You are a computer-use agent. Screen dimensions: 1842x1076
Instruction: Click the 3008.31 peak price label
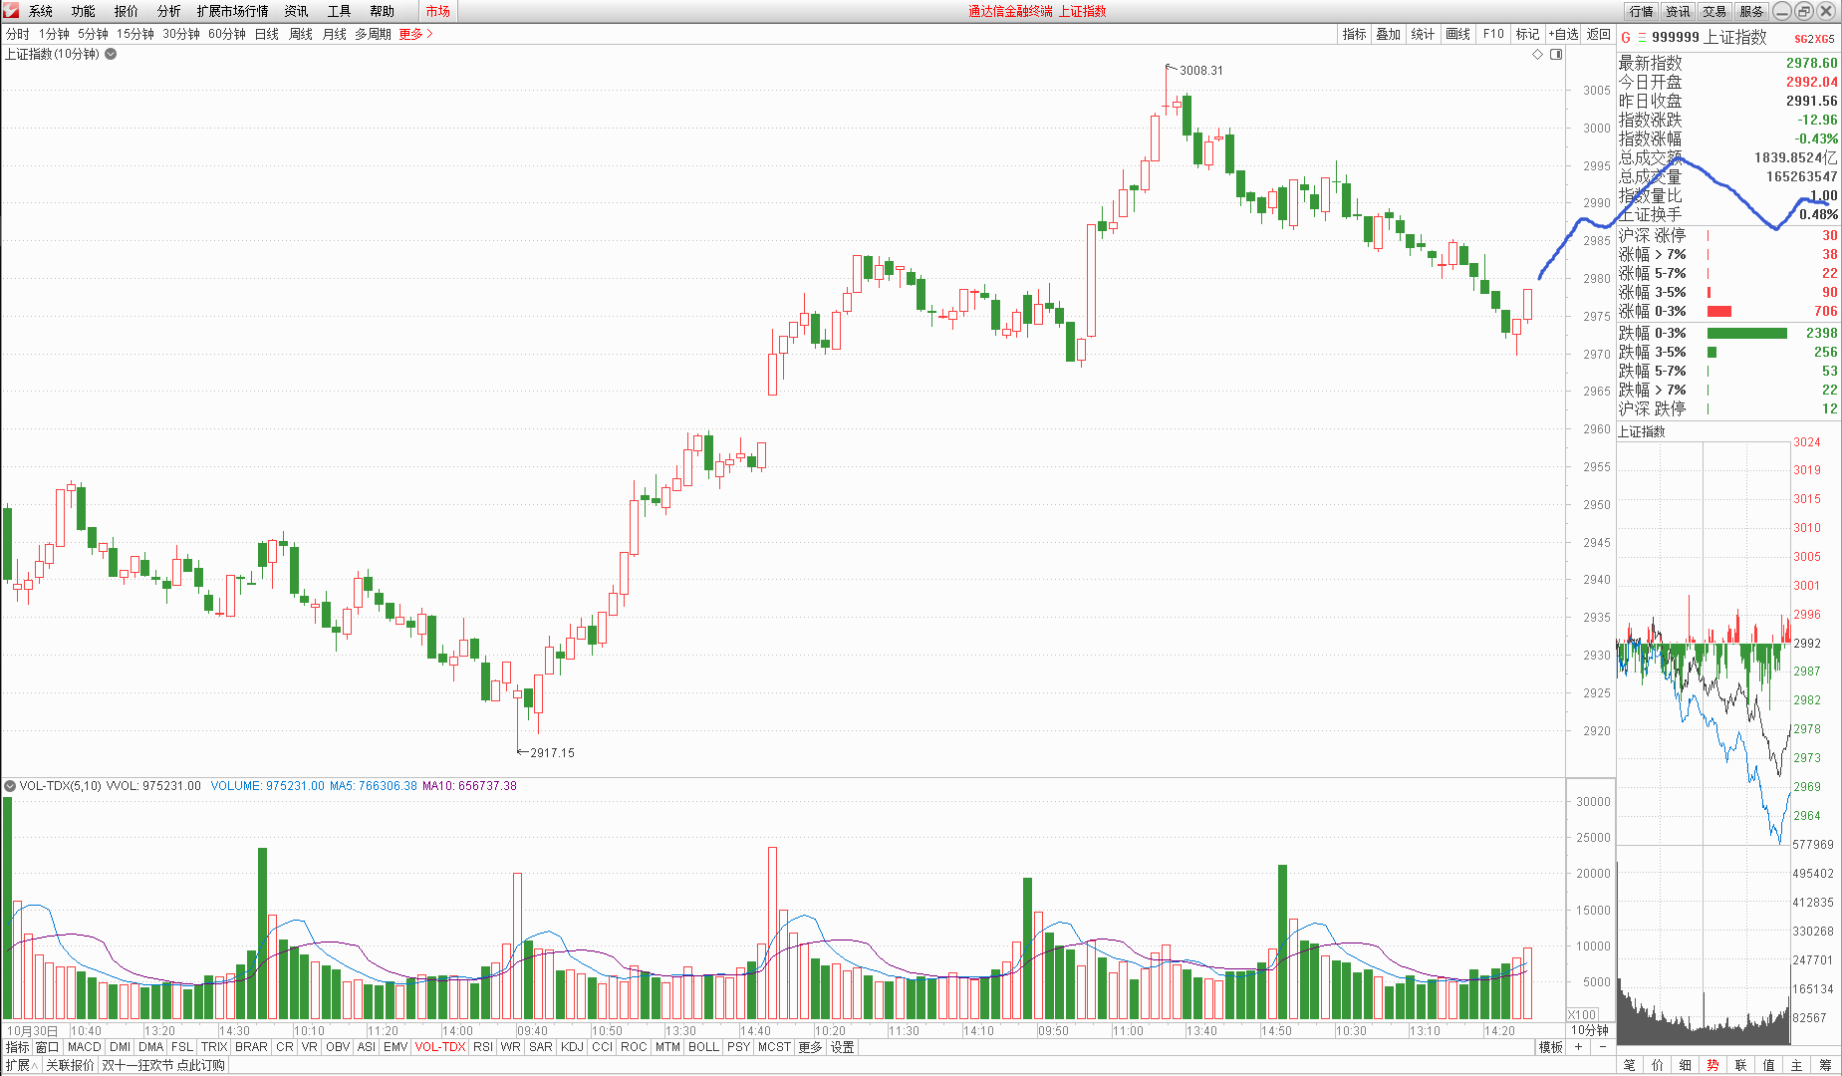(1200, 71)
